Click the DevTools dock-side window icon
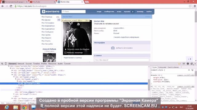This screenshot has width=197, height=110. pos(191,64)
